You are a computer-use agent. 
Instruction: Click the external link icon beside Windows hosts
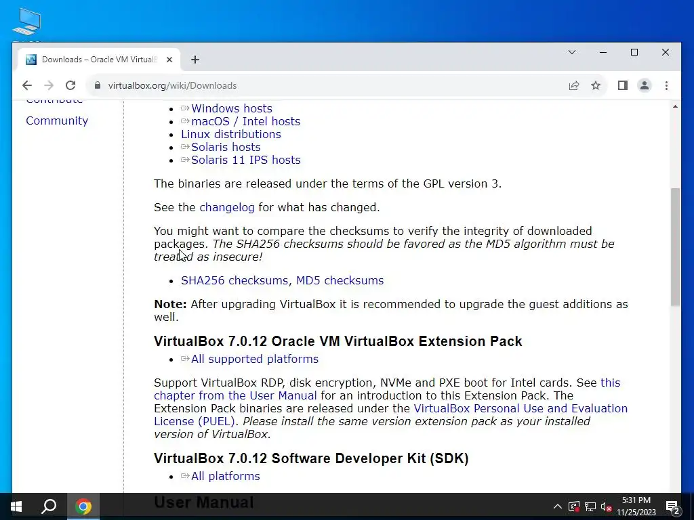185,108
